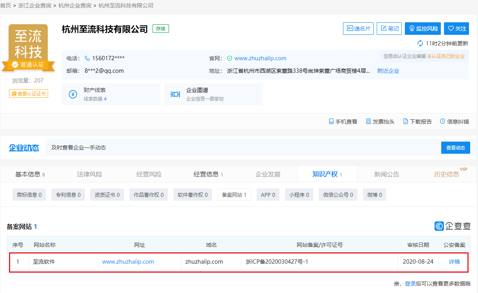The image size is (478, 293).
Task: Follow company with 关注 button
Action: click(456, 29)
